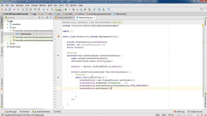Collapse the first tutorial4u package node
This screenshot has width=207, height=116.
[11, 31]
